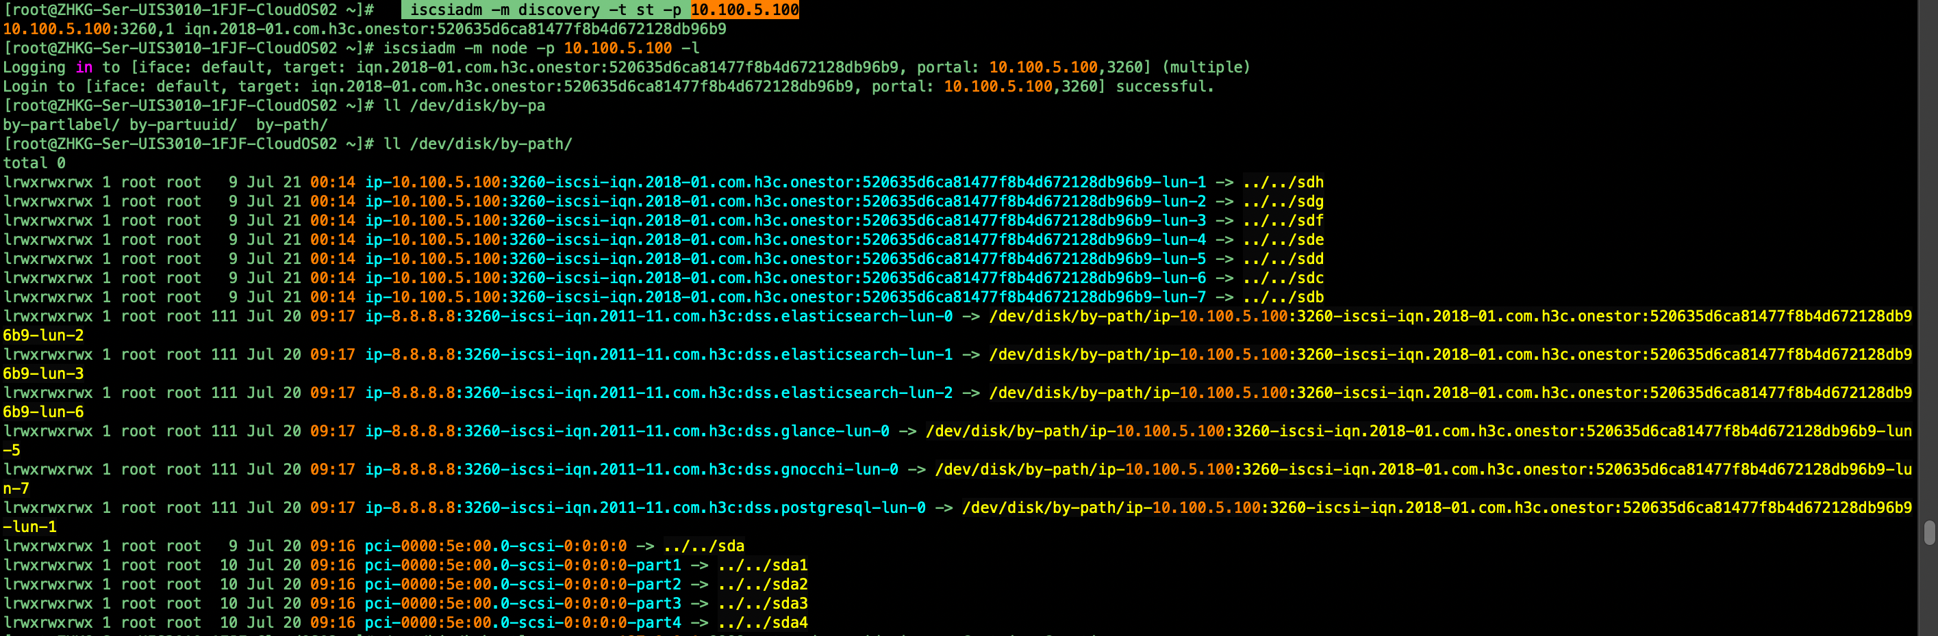The width and height of the screenshot is (1938, 636).
Task: Click the '../../sda4' symlink target
Action: [763, 622]
